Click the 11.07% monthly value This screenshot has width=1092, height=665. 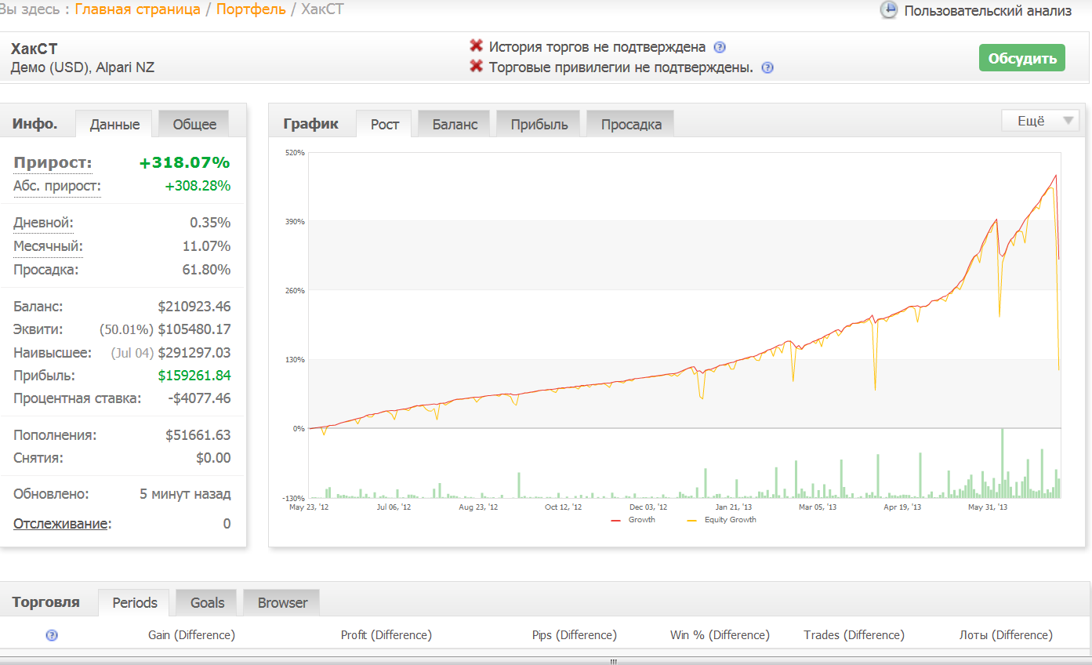tap(206, 246)
